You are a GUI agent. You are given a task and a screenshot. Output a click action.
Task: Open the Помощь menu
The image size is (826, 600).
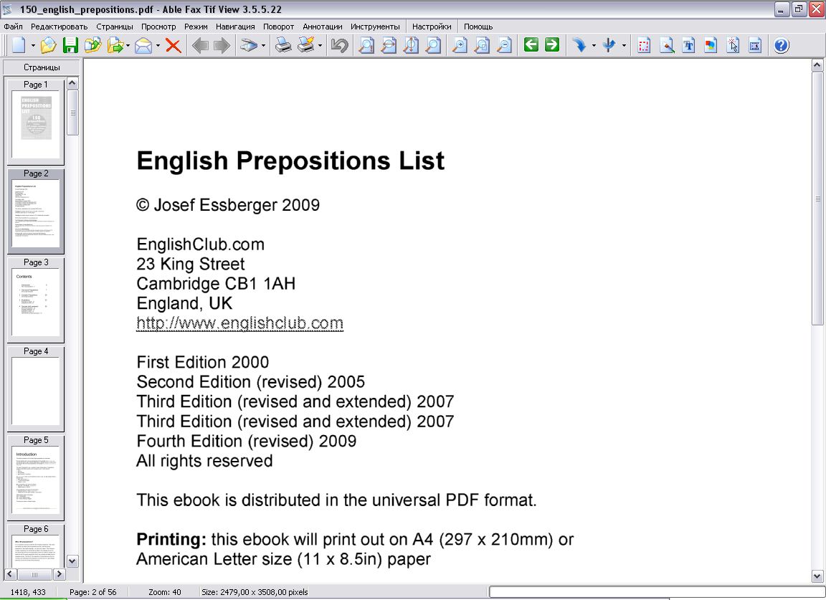(478, 27)
